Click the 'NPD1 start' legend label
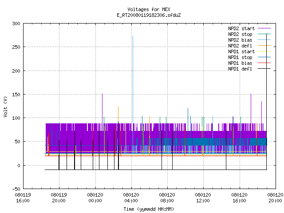This screenshot has height=213, width=284. [x=241, y=51]
